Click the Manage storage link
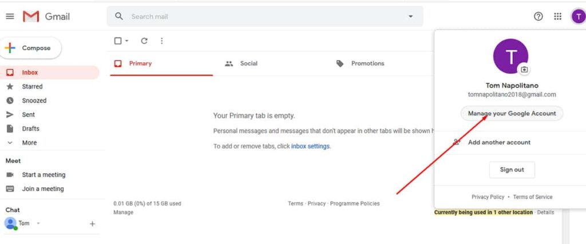 [124, 213]
